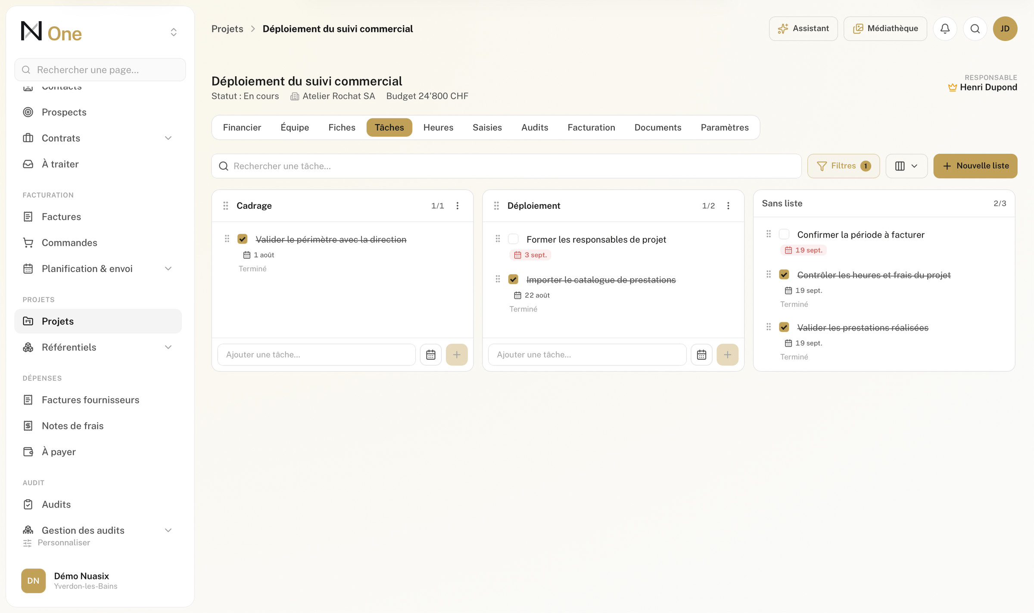This screenshot has width=1034, height=613.
Task: Click the Projets breadcrumb link
Action: click(x=227, y=29)
